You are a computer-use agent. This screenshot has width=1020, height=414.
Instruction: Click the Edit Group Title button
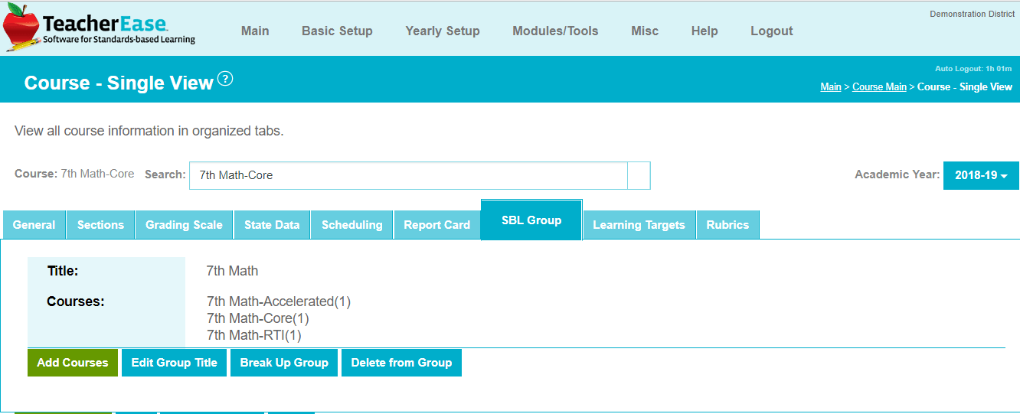175,363
